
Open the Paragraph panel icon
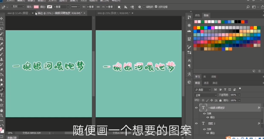(189, 66)
